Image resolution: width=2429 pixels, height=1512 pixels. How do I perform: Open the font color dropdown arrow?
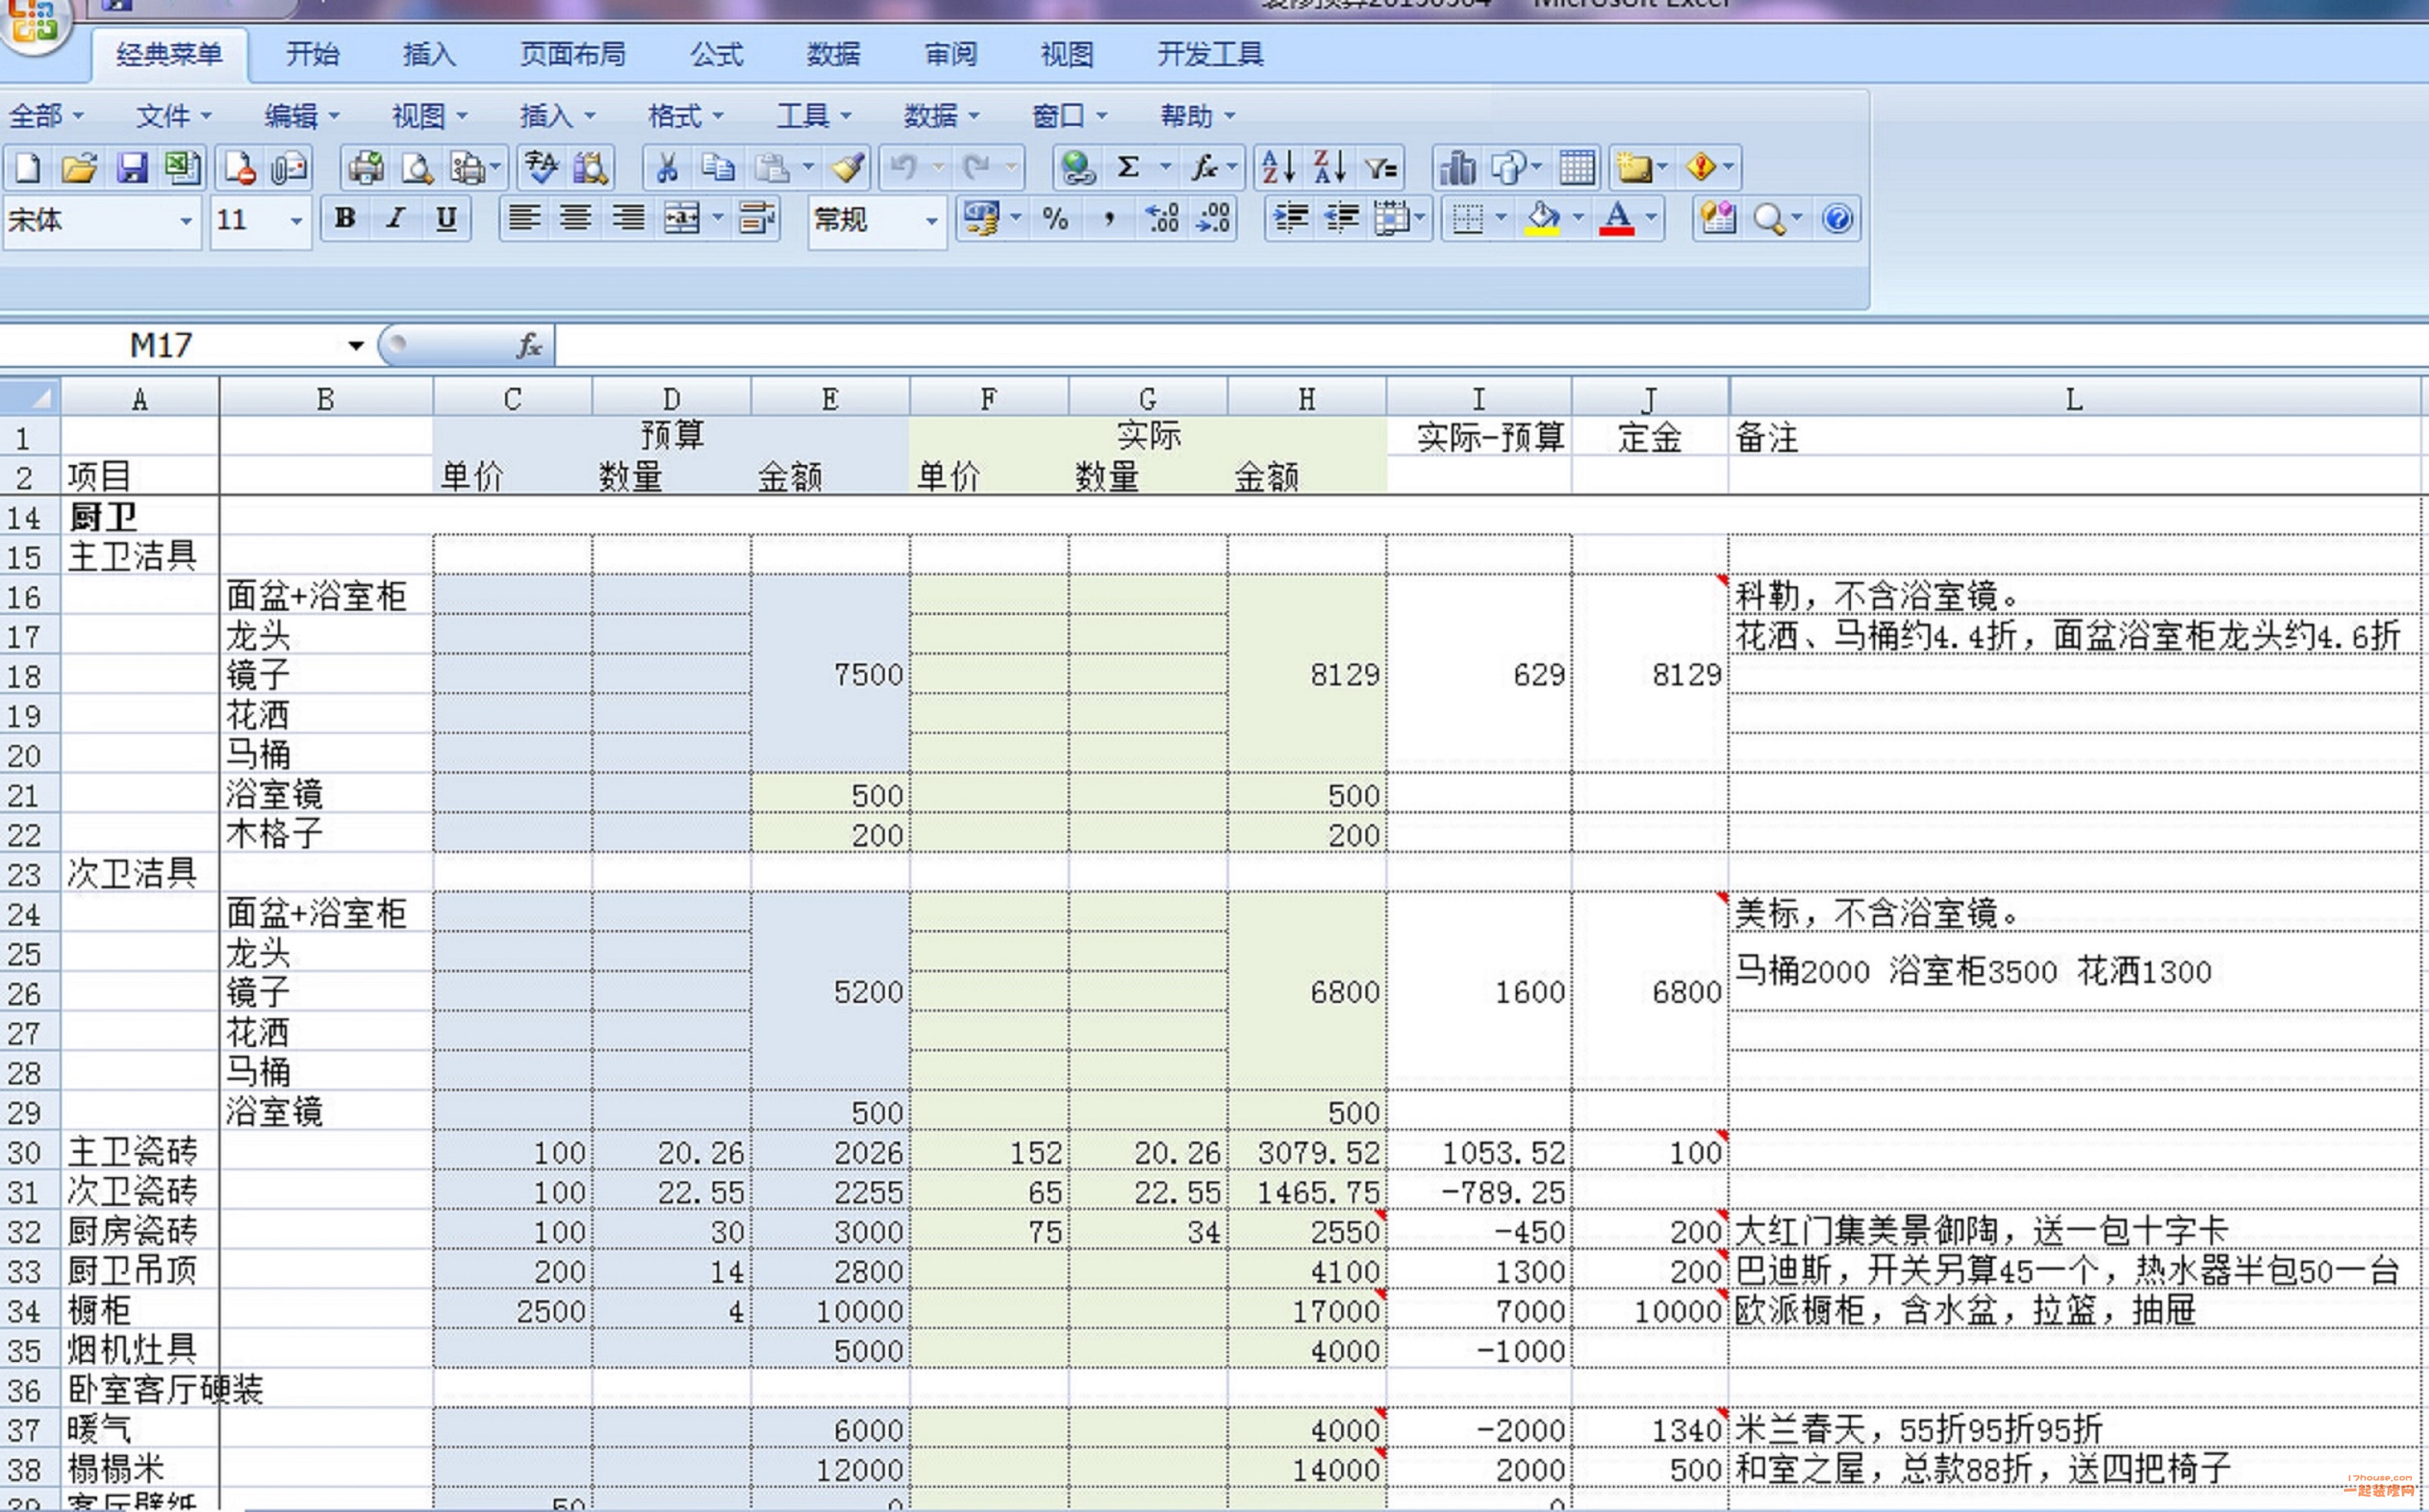[1651, 219]
